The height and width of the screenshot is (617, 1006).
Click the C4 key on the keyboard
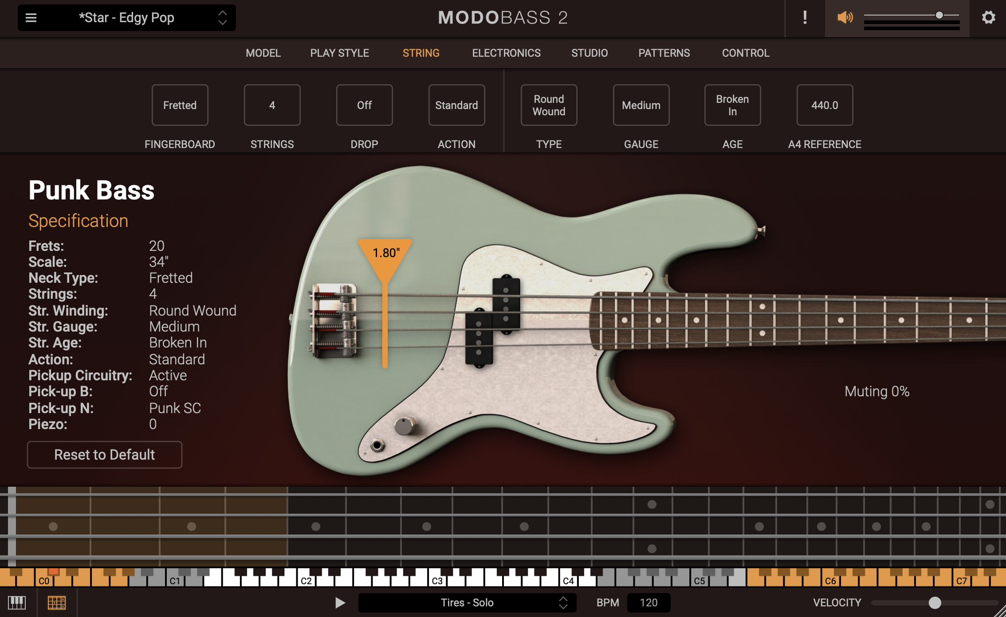pos(569,580)
